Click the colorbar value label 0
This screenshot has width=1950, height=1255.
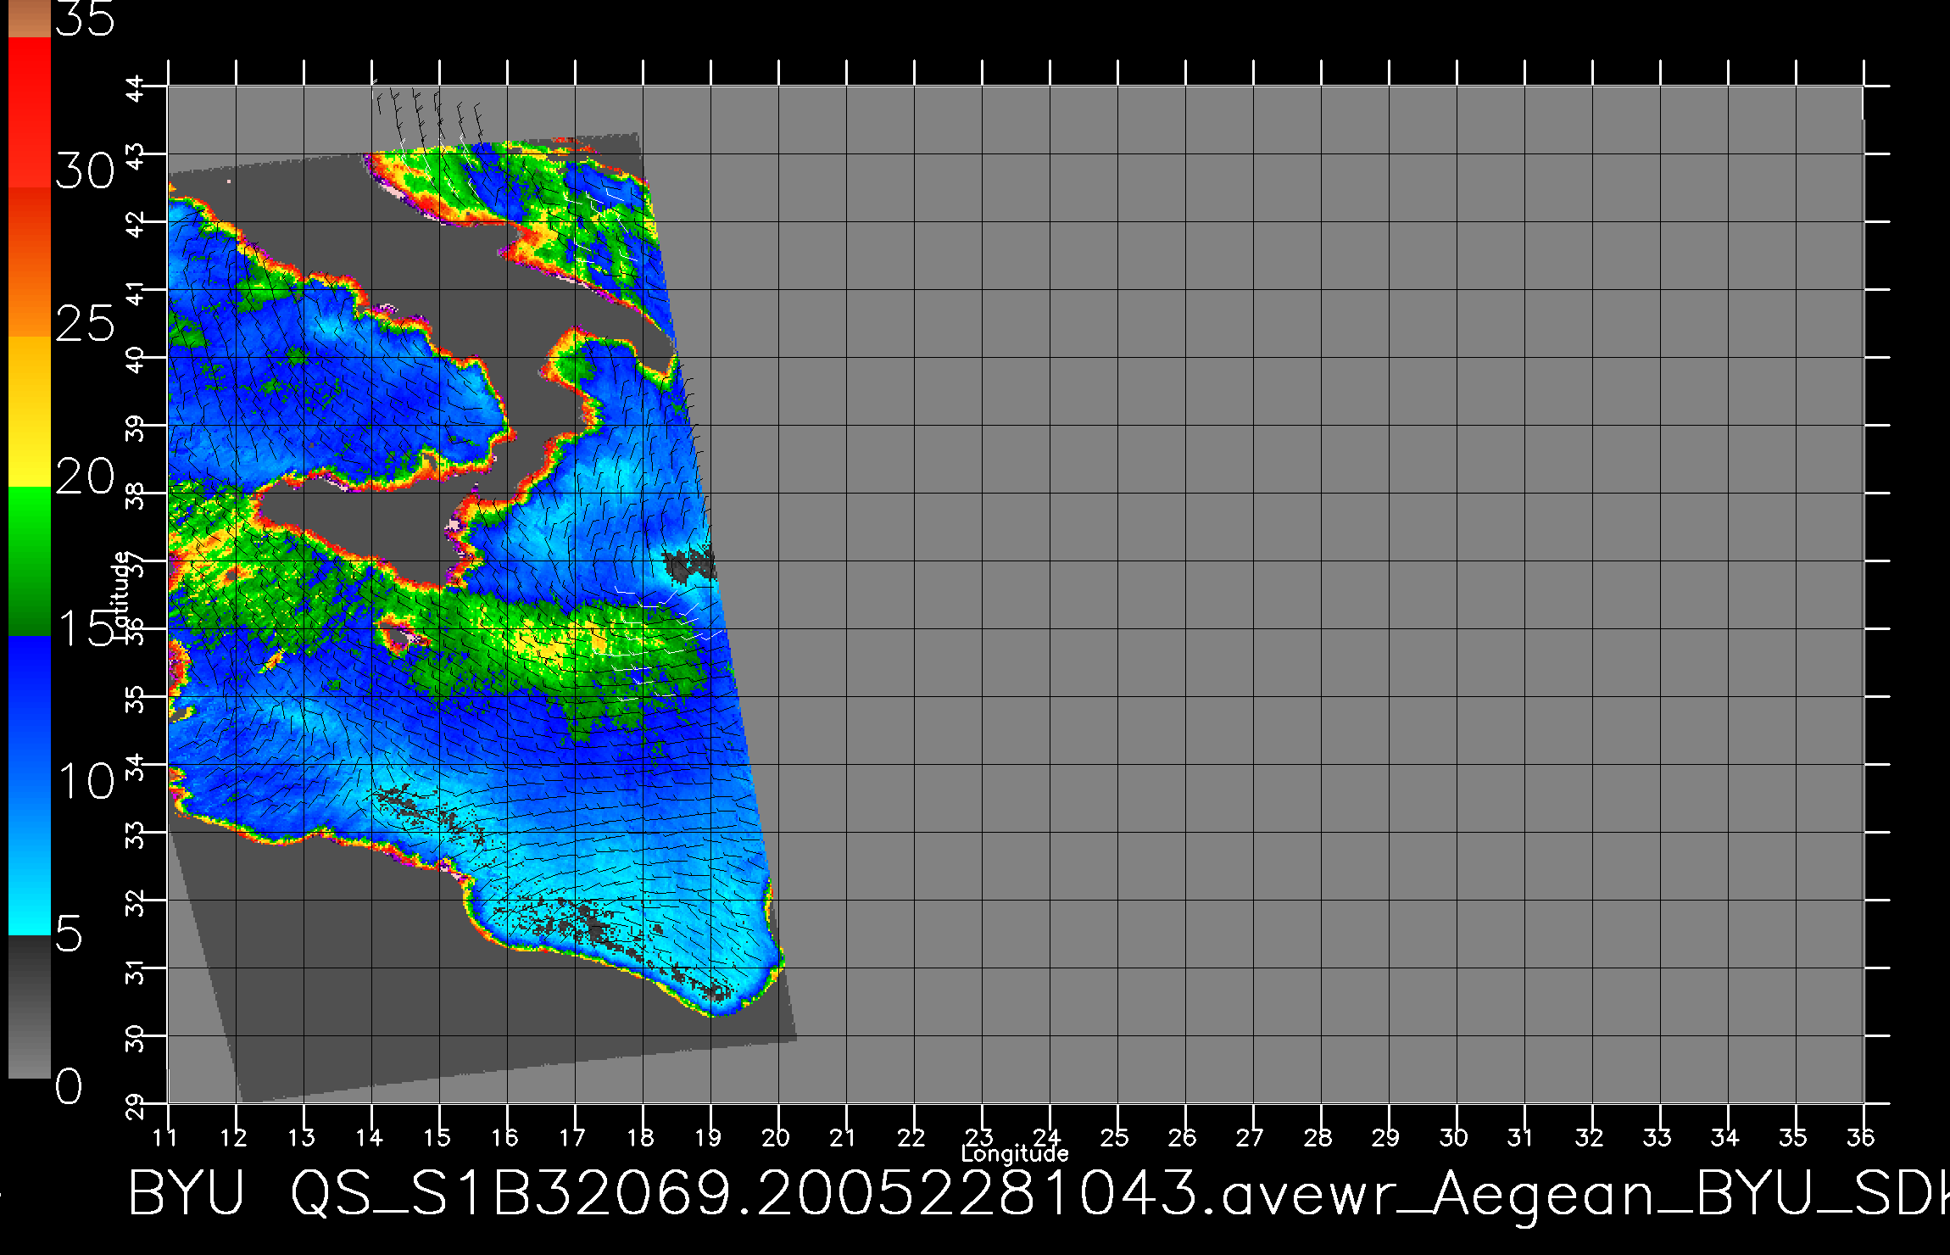(70, 1087)
